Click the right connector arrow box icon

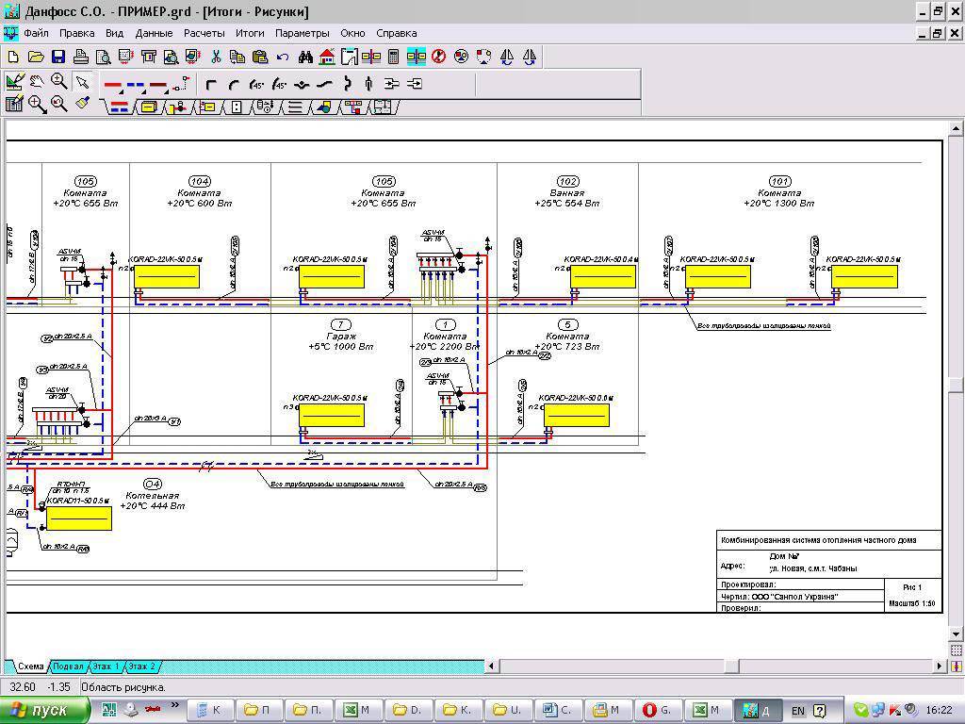point(415,84)
